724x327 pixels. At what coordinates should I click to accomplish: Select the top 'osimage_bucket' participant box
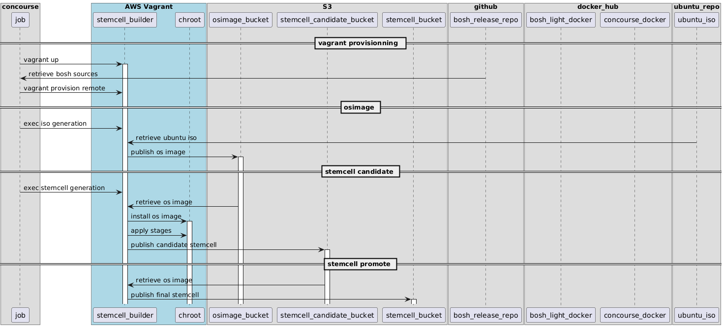[x=241, y=20]
